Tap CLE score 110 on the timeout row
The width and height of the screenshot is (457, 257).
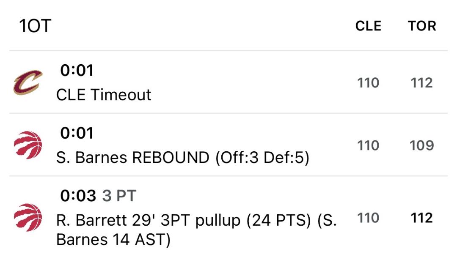point(368,83)
